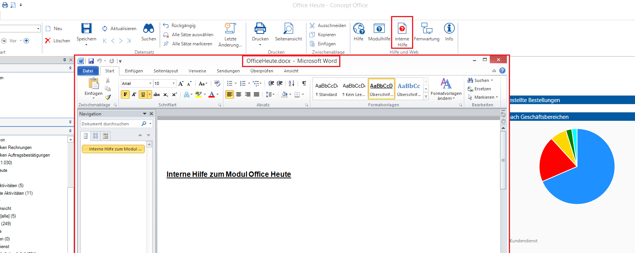This screenshot has width=635, height=253.
Task: Toggle paragraph marks display
Action: pyautogui.click(x=304, y=83)
